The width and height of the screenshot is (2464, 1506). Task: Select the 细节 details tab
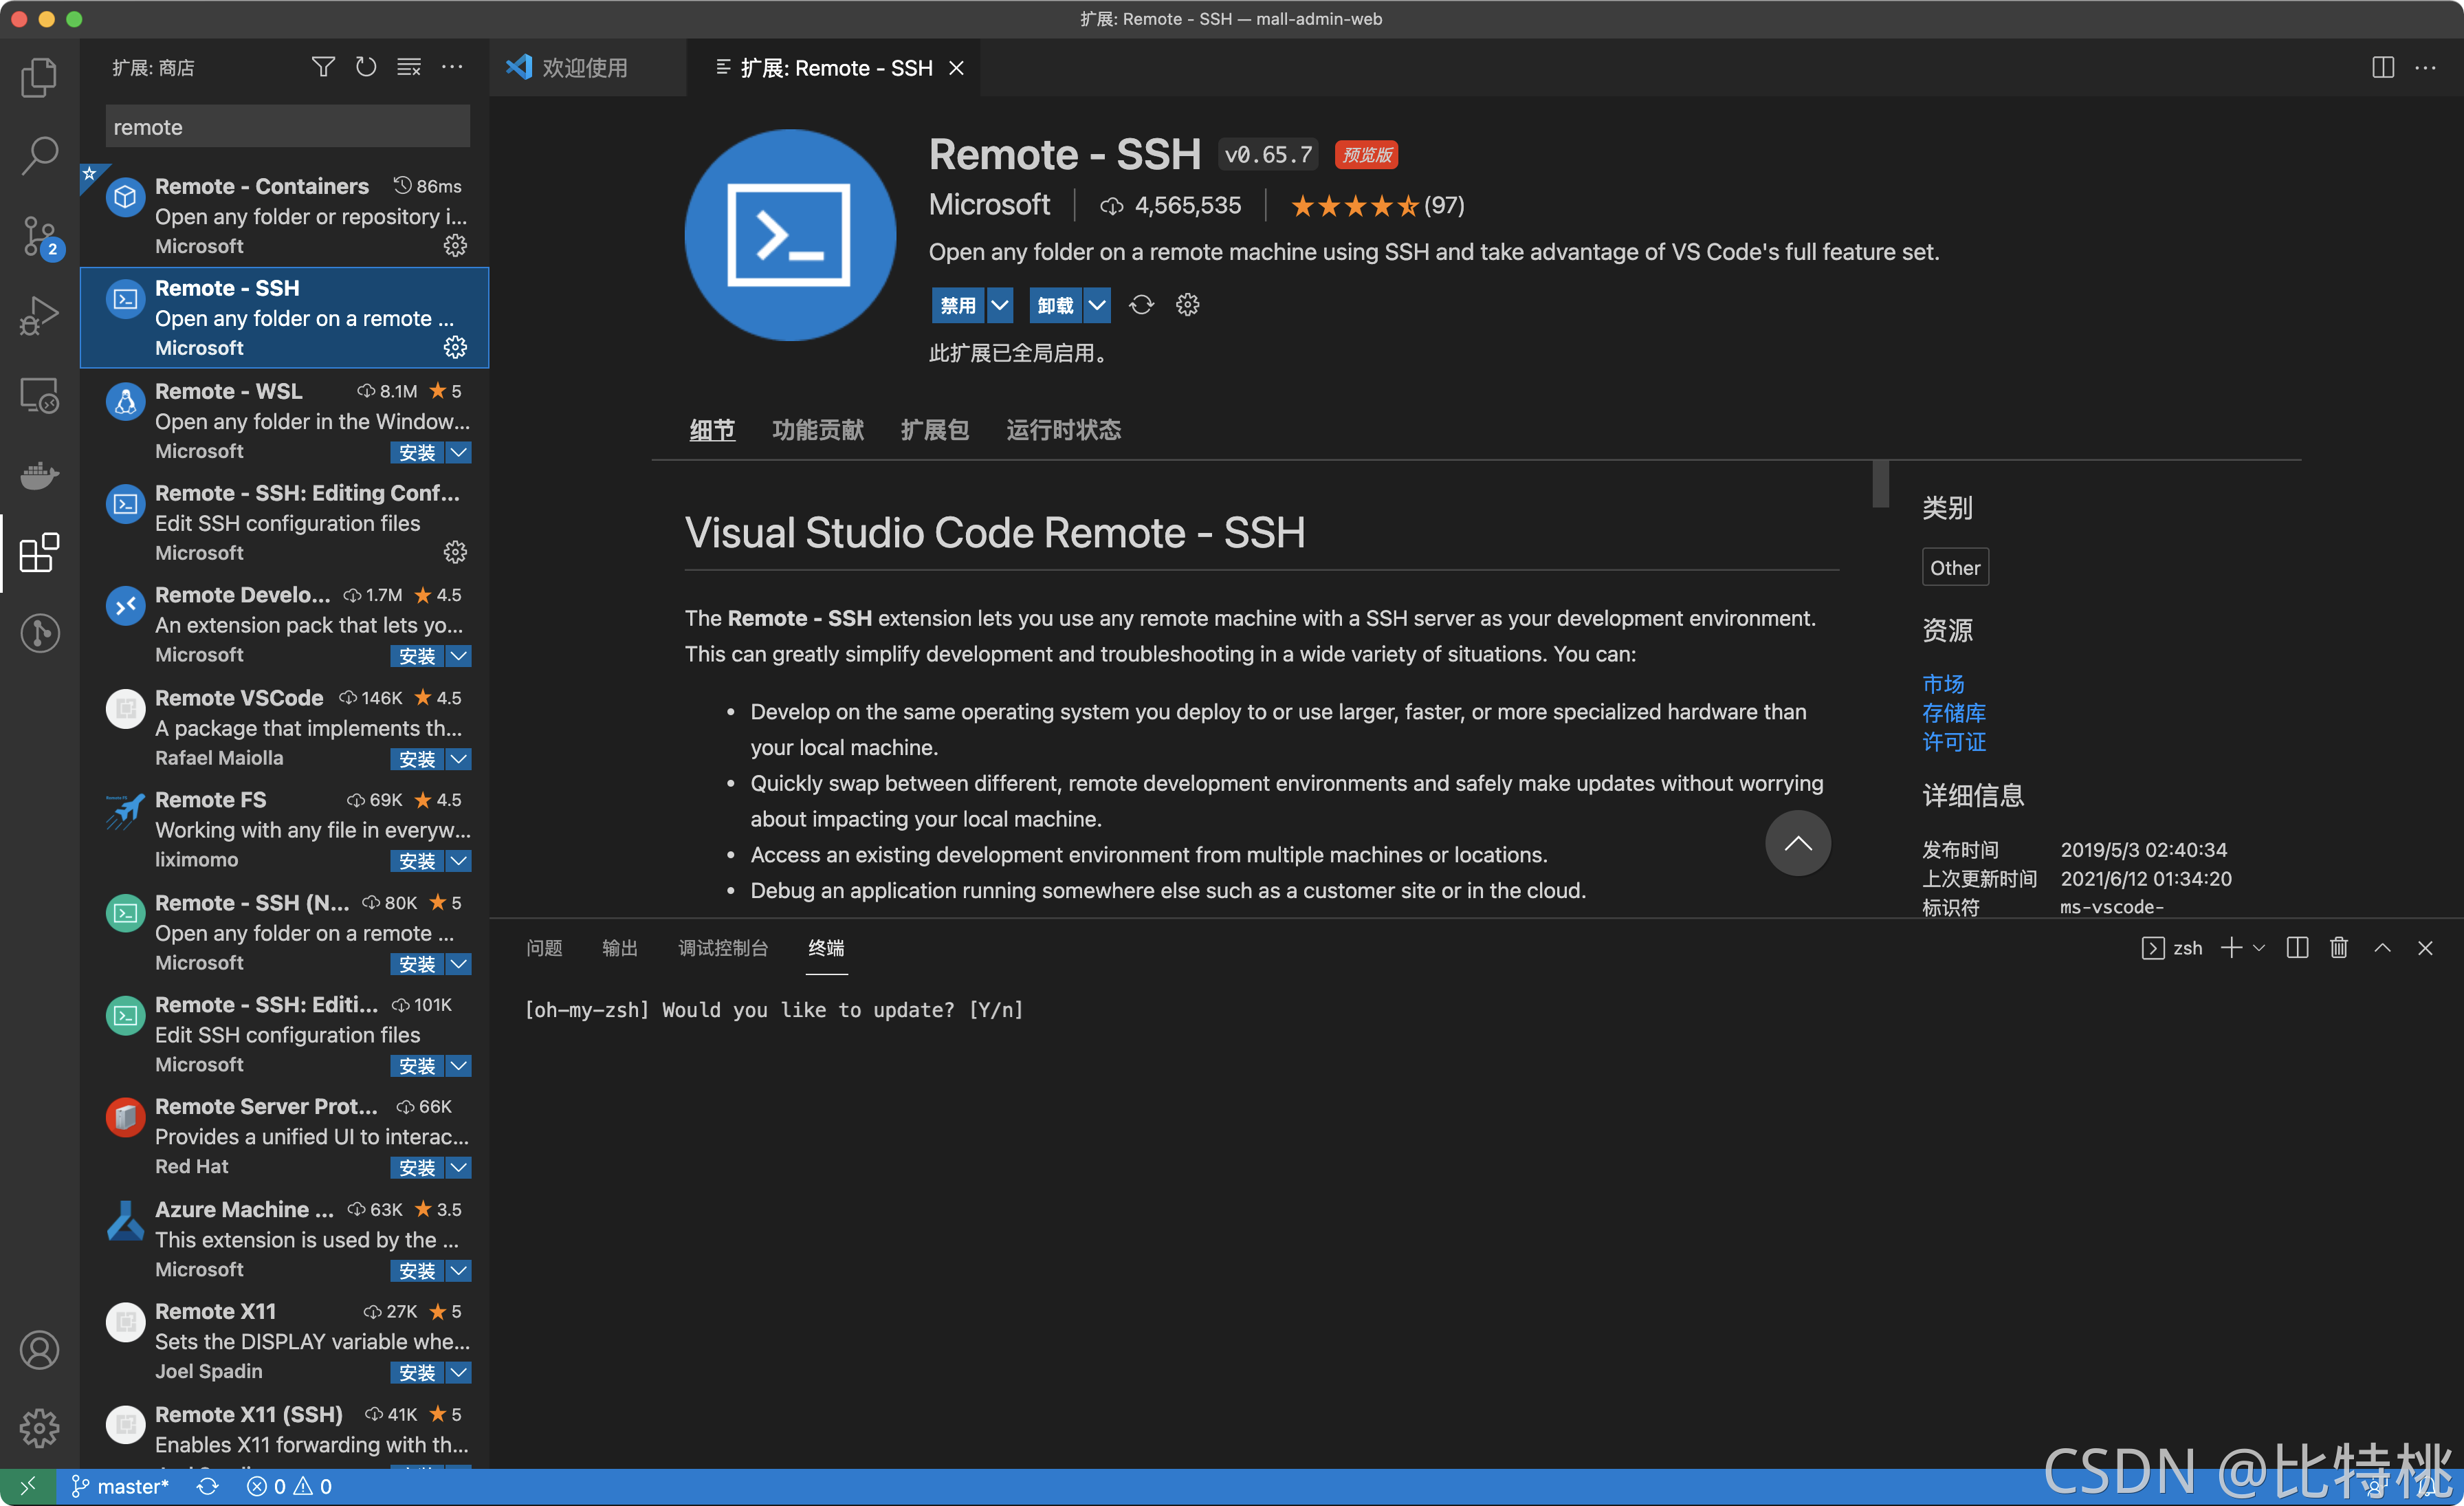pyautogui.click(x=712, y=431)
